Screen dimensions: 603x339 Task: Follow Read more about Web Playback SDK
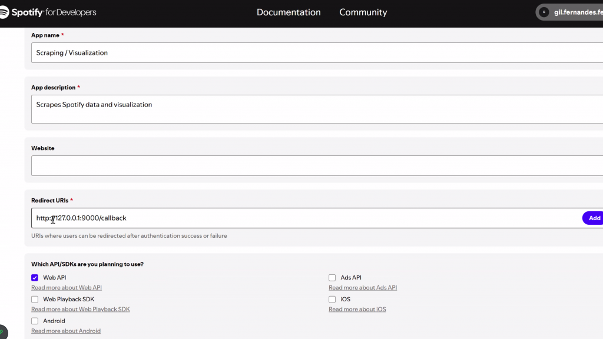[x=80, y=309]
